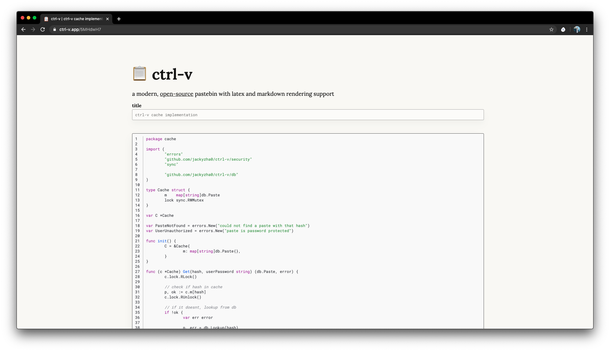Click the ctrl-v heading text

[x=172, y=74]
